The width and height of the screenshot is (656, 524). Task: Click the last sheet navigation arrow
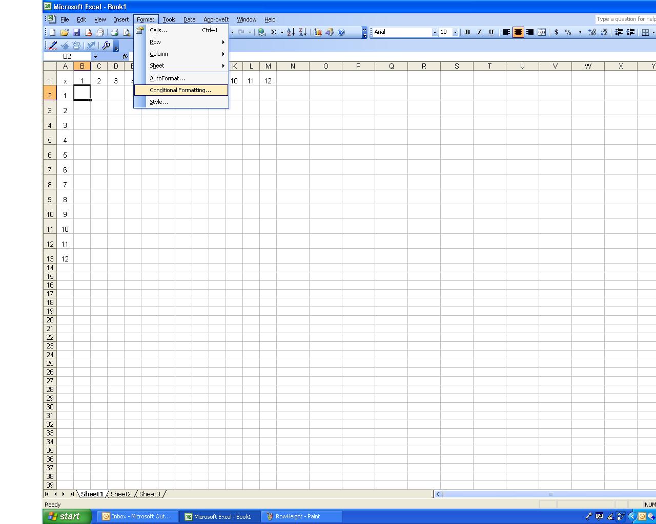pyautogui.click(x=72, y=494)
